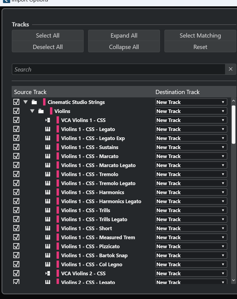Click the keyboard icon of Violins 1 - CSS - Pizzicato
237x299 pixels.
(x=48, y=246)
